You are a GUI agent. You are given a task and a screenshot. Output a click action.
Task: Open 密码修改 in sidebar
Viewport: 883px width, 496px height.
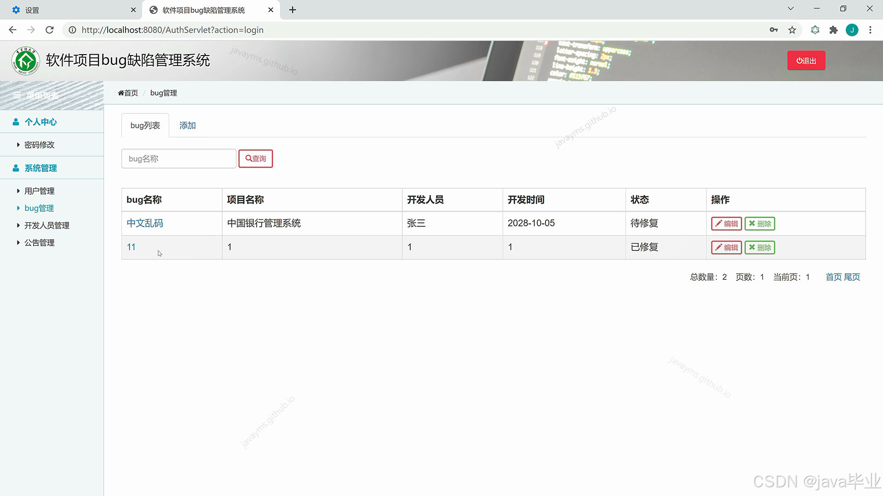[40, 145]
